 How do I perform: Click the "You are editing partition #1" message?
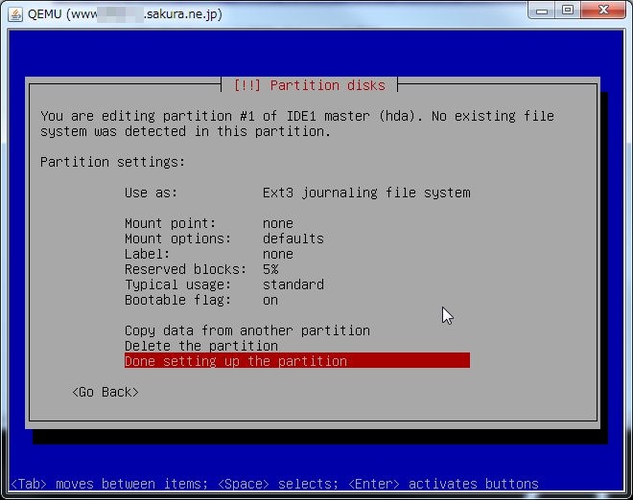(297, 124)
